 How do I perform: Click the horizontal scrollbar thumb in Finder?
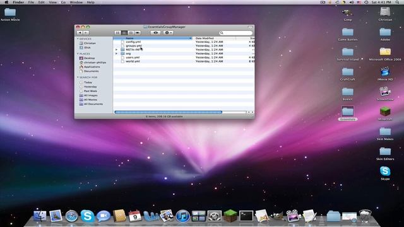point(169,112)
